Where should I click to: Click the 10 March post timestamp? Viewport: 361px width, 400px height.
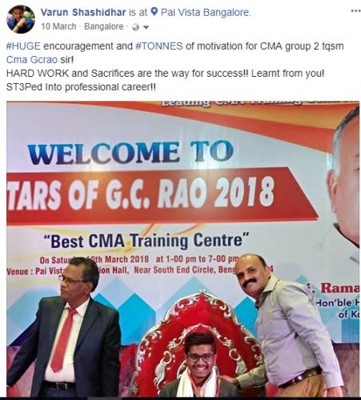tap(58, 26)
